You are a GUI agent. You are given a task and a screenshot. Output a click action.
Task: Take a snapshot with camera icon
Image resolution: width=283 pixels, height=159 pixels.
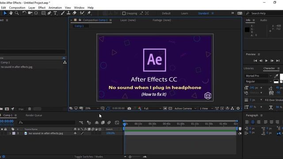129,108
